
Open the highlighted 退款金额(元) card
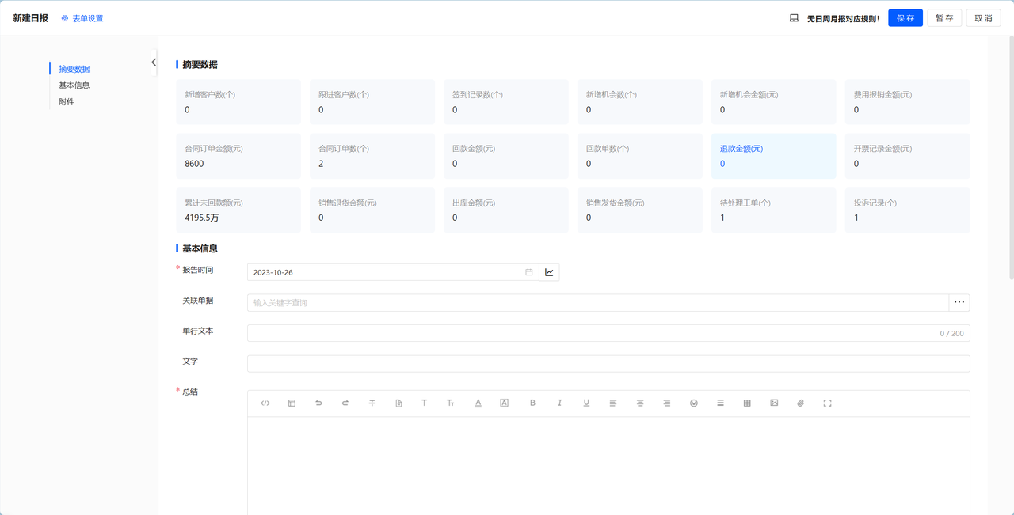pos(774,156)
